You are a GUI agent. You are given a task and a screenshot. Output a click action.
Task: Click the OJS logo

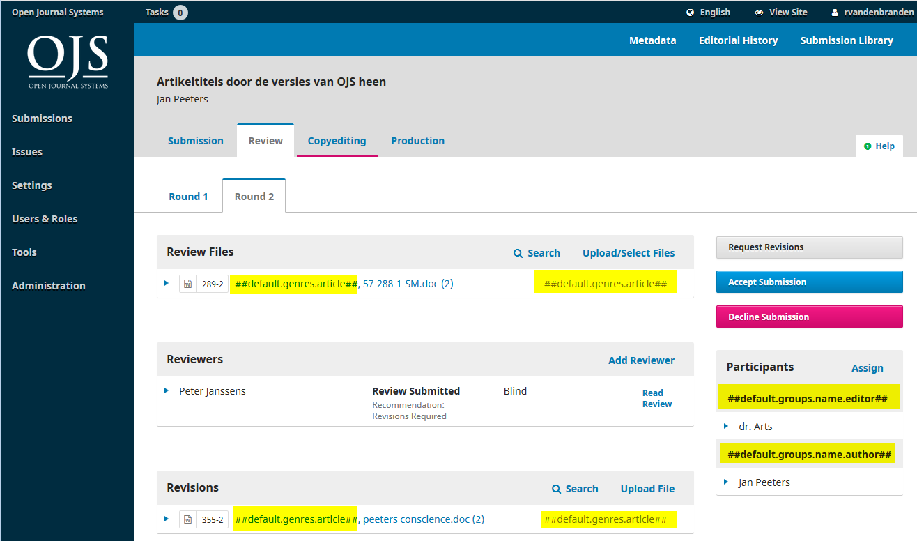[x=68, y=62]
